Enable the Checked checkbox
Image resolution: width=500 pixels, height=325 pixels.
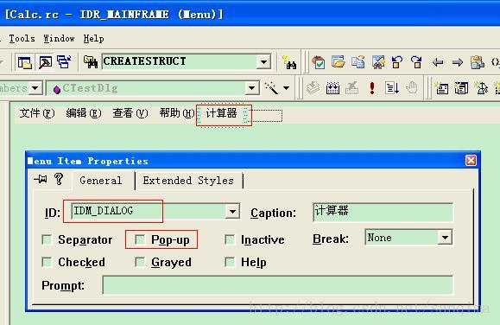47,262
